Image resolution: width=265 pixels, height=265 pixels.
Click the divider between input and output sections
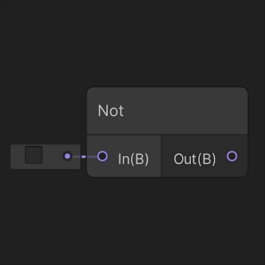pyautogui.click(x=161, y=156)
